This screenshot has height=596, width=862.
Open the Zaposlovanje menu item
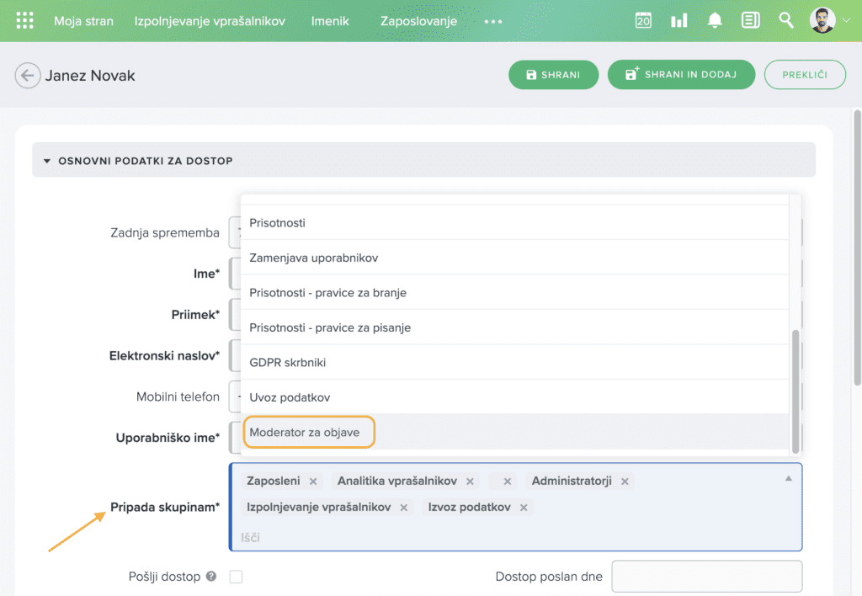tap(418, 21)
